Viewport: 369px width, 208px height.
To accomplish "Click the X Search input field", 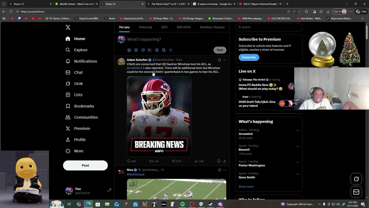I will click(269, 27).
